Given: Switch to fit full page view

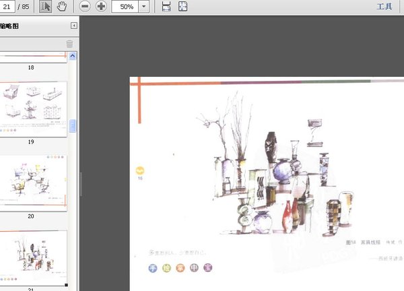Looking at the screenshot, I should [x=182, y=7].
